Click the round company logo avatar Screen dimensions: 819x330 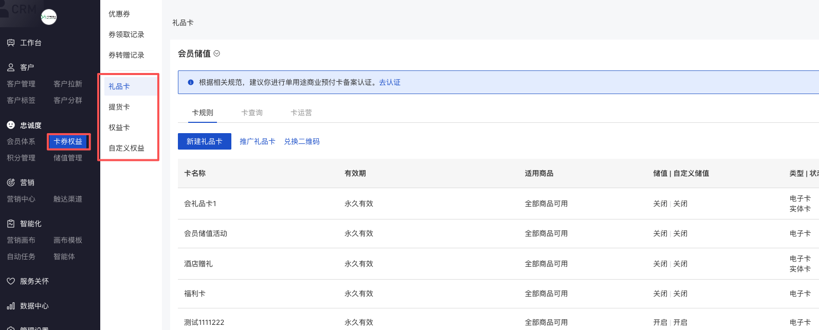(49, 17)
